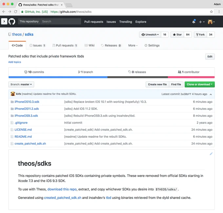View the 1 branch link
This screenshot has width=223, height=213.
(86, 72)
